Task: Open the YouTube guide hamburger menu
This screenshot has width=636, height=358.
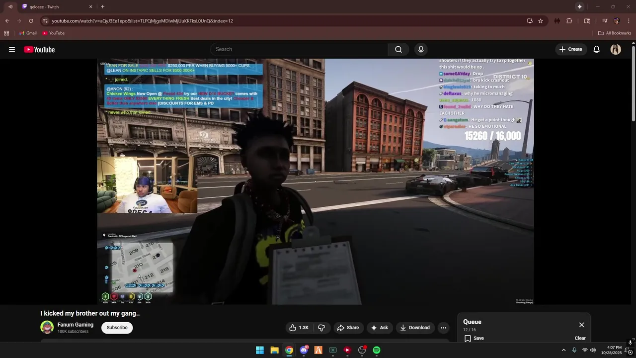Action: 12,49
